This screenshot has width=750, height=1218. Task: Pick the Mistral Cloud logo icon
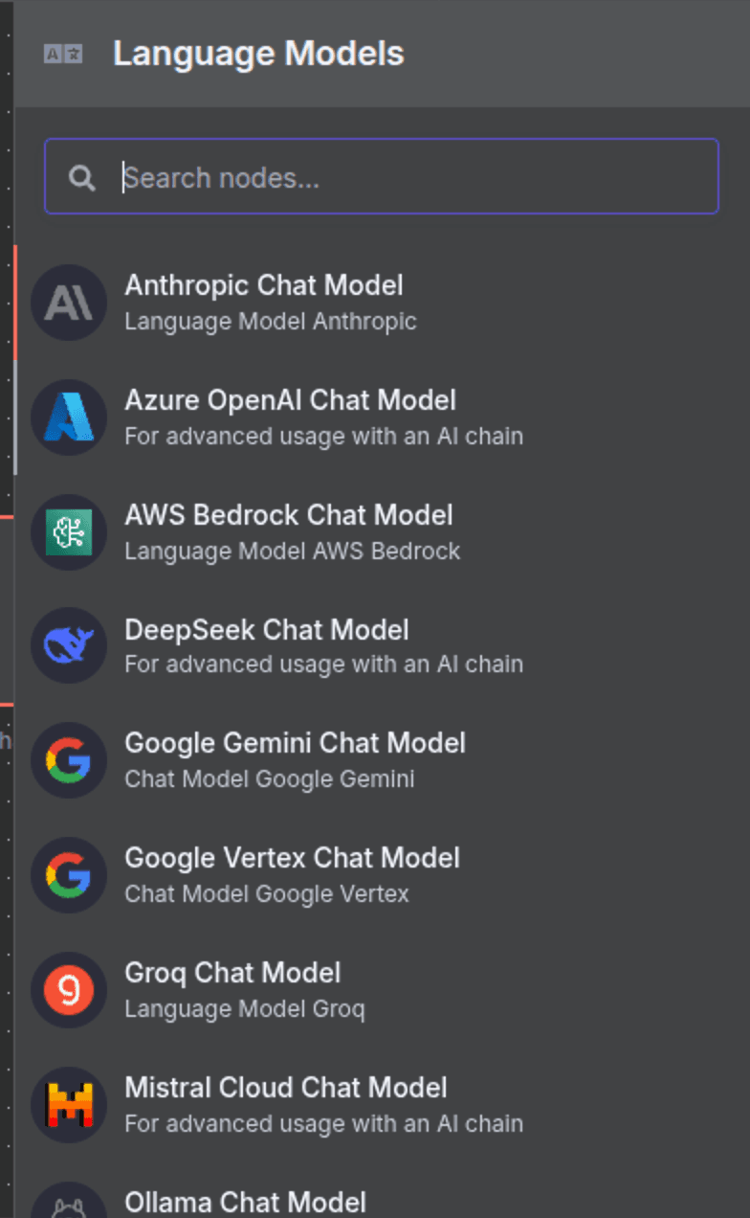click(x=69, y=1105)
